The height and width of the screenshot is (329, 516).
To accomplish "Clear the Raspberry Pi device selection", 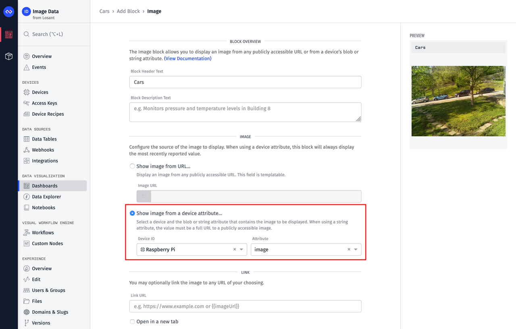I will (235, 250).
